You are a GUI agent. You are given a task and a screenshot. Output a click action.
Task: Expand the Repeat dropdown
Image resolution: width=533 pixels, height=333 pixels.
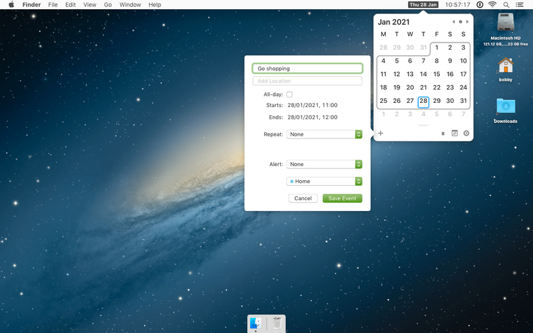pyautogui.click(x=325, y=134)
